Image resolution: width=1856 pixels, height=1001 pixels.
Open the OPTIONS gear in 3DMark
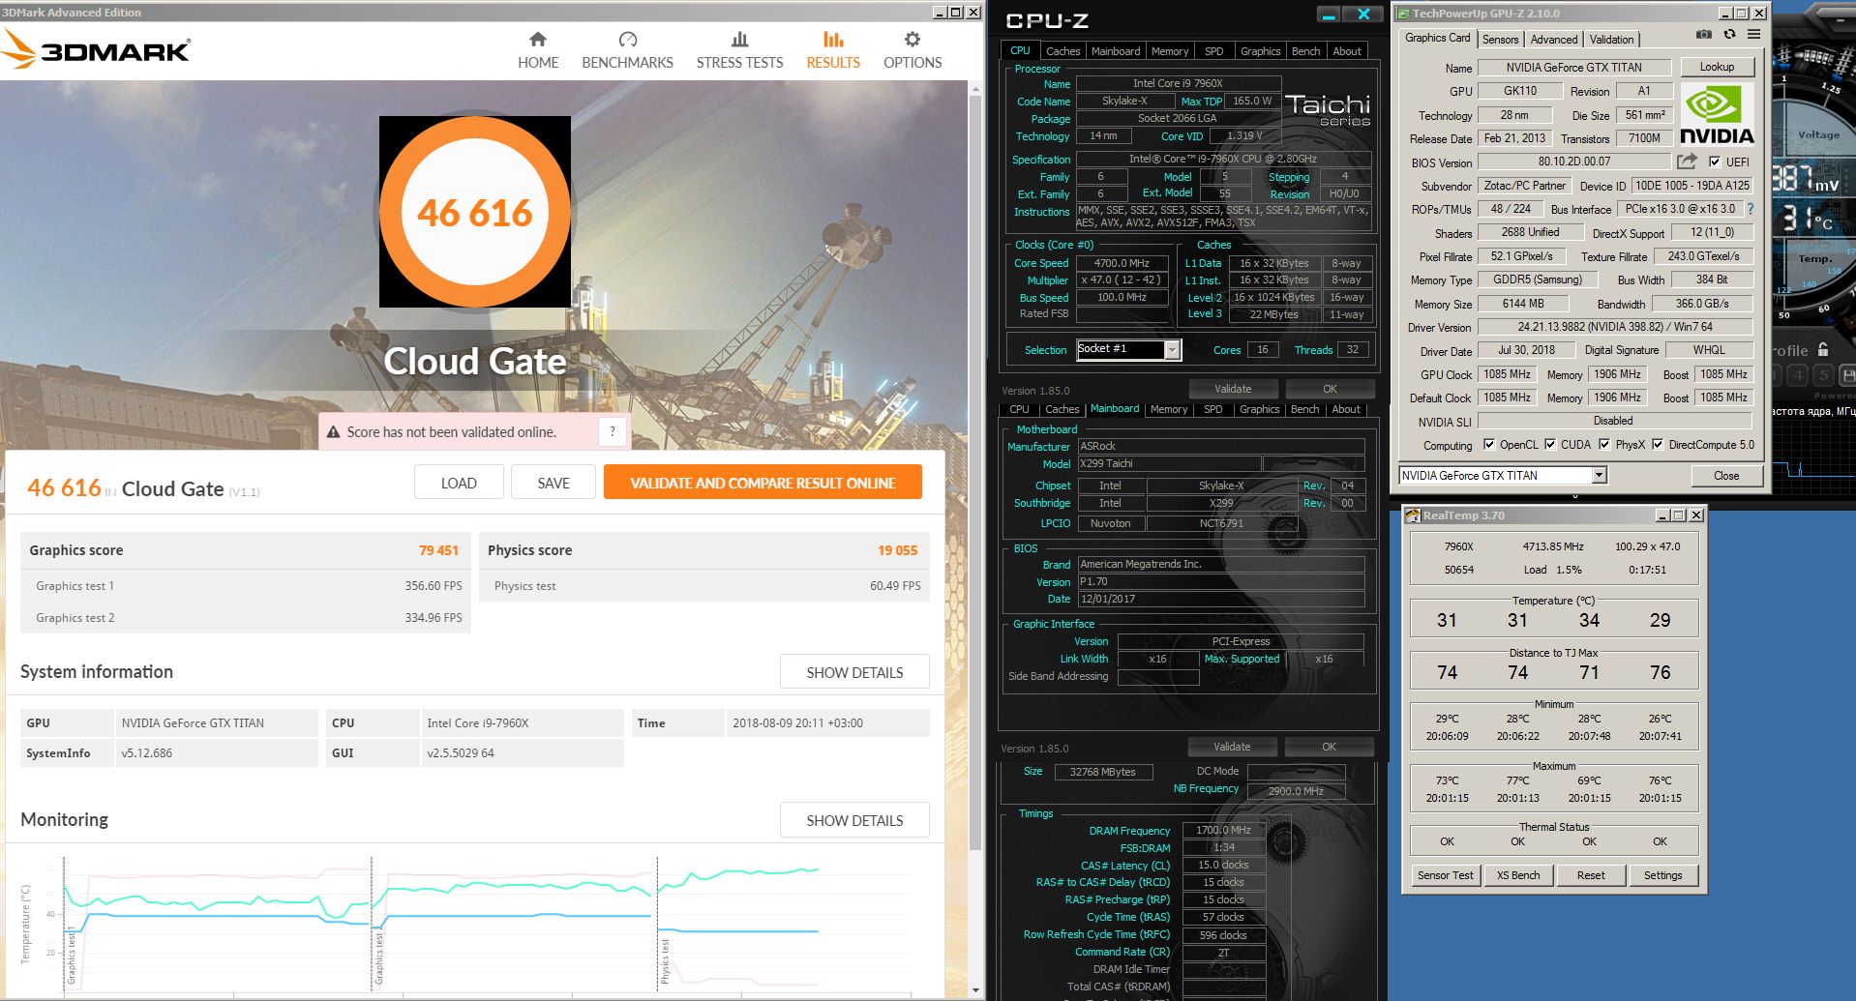[913, 51]
